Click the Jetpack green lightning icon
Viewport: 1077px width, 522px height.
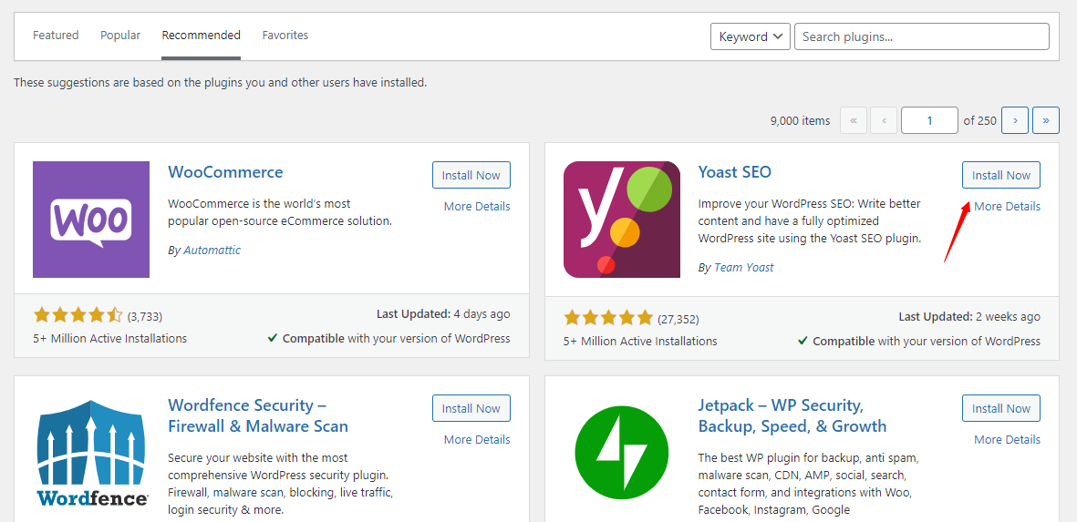click(621, 453)
